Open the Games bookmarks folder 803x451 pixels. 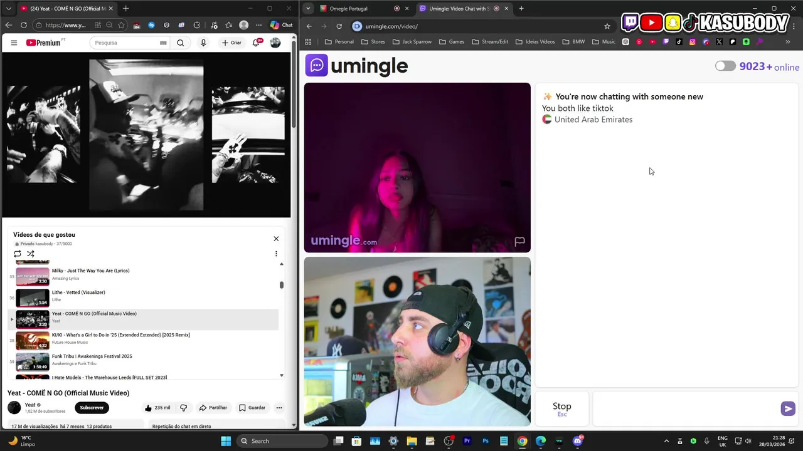point(452,42)
